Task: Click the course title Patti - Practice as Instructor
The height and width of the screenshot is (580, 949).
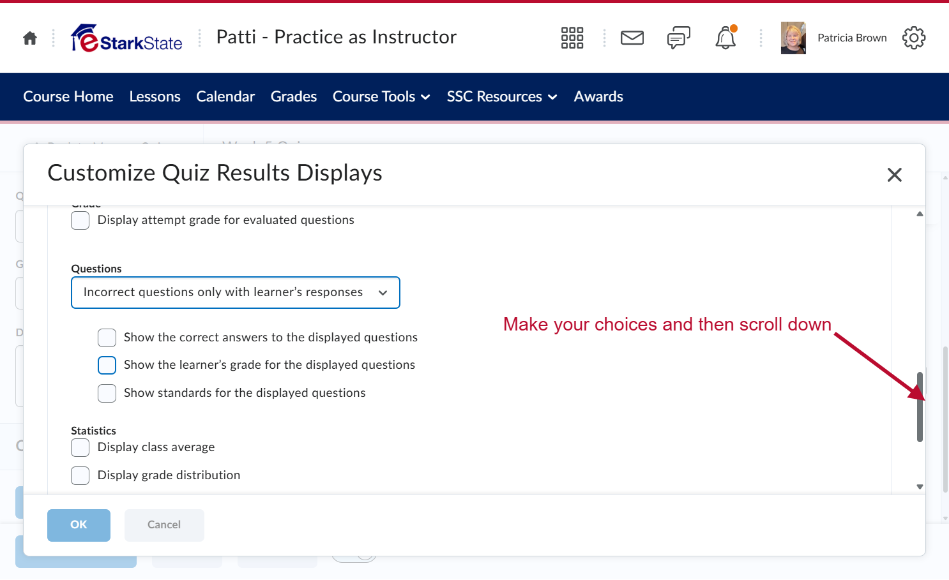Action: 337,37
